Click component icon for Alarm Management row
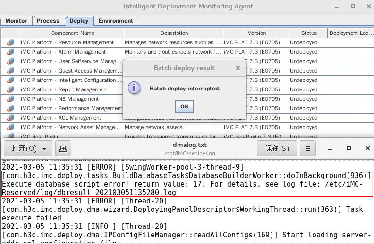The image size is (374, 244). (10, 52)
